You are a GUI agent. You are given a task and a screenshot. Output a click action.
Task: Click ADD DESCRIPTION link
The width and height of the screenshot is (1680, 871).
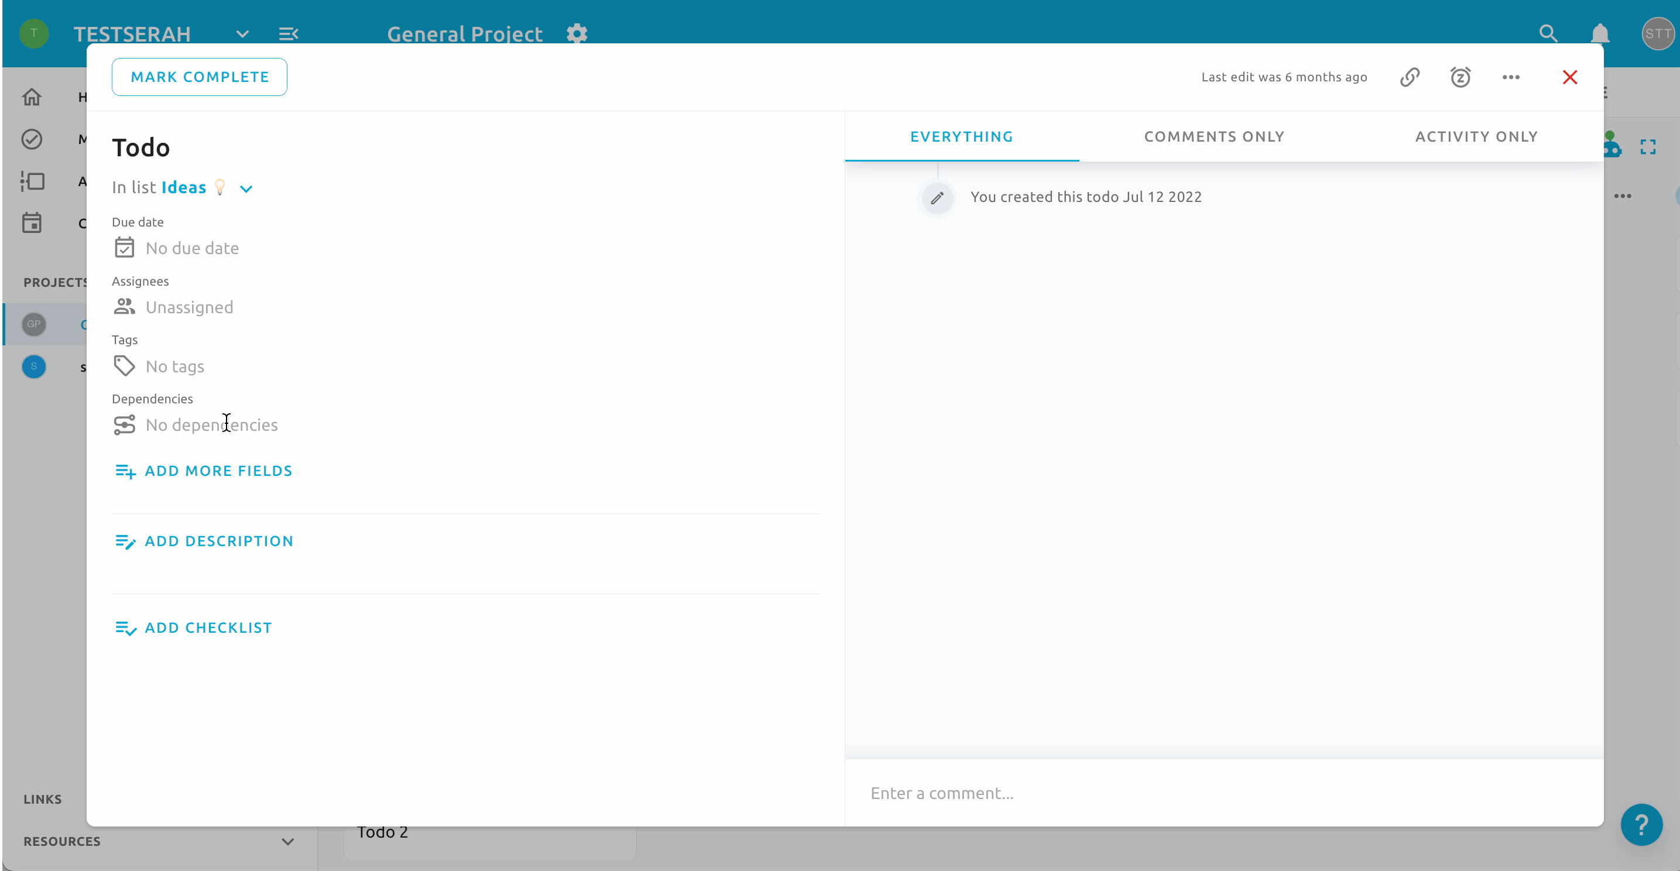click(x=219, y=541)
